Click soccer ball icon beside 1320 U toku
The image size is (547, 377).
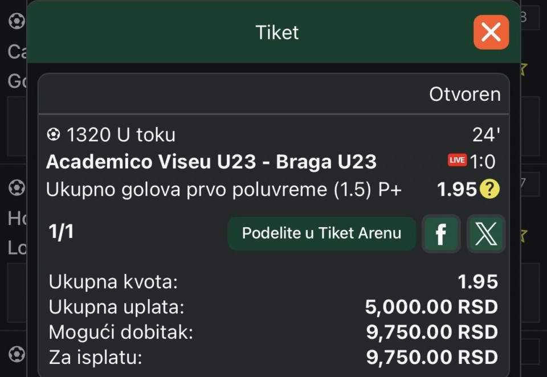coord(53,135)
